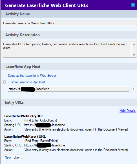Click the custom app host URL field
This screenshot has height=164, width=137.
tap(68, 89)
